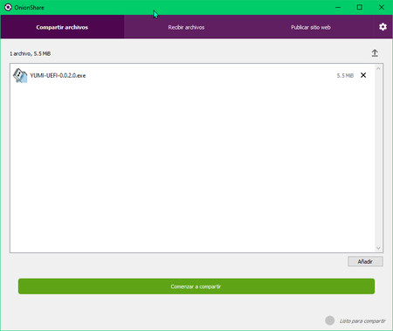Minimize the OnionShare window

[x=338, y=7]
